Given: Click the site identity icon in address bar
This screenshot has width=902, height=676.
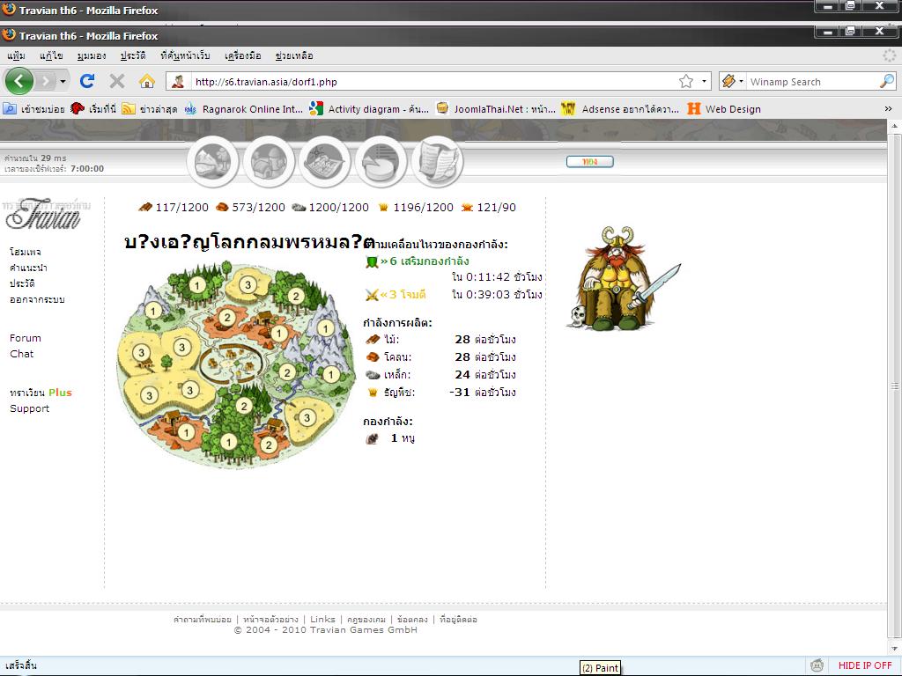Looking at the screenshot, I should 178,82.
